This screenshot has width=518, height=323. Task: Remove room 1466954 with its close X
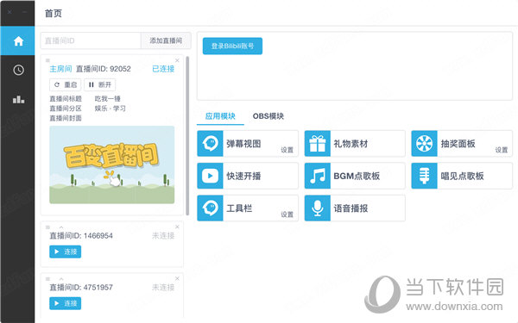pos(177,227)
